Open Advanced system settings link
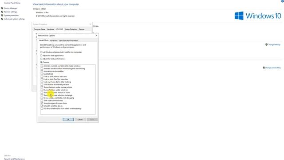This screenshot has height=160, width=284. (x=14, y=19)
